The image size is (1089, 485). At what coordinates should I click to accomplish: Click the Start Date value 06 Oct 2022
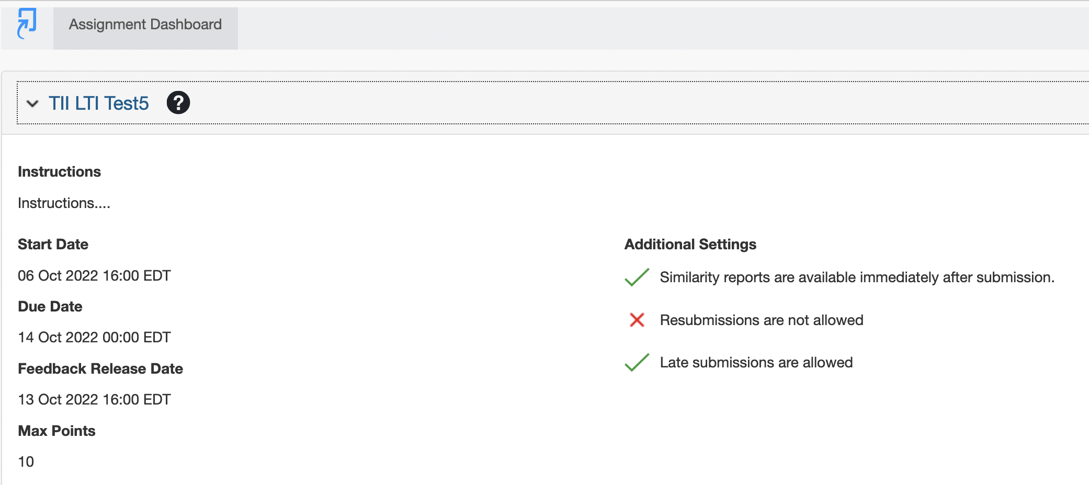point(95,275)
